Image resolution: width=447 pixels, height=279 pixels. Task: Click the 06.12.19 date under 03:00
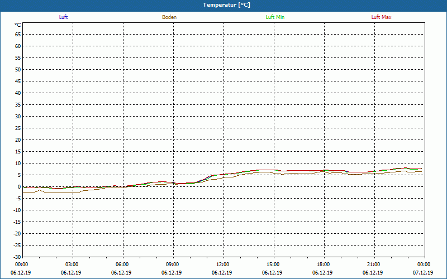[71, 273]
